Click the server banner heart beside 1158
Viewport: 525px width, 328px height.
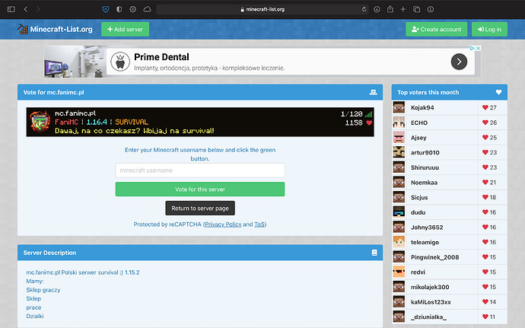pos(369,123)
